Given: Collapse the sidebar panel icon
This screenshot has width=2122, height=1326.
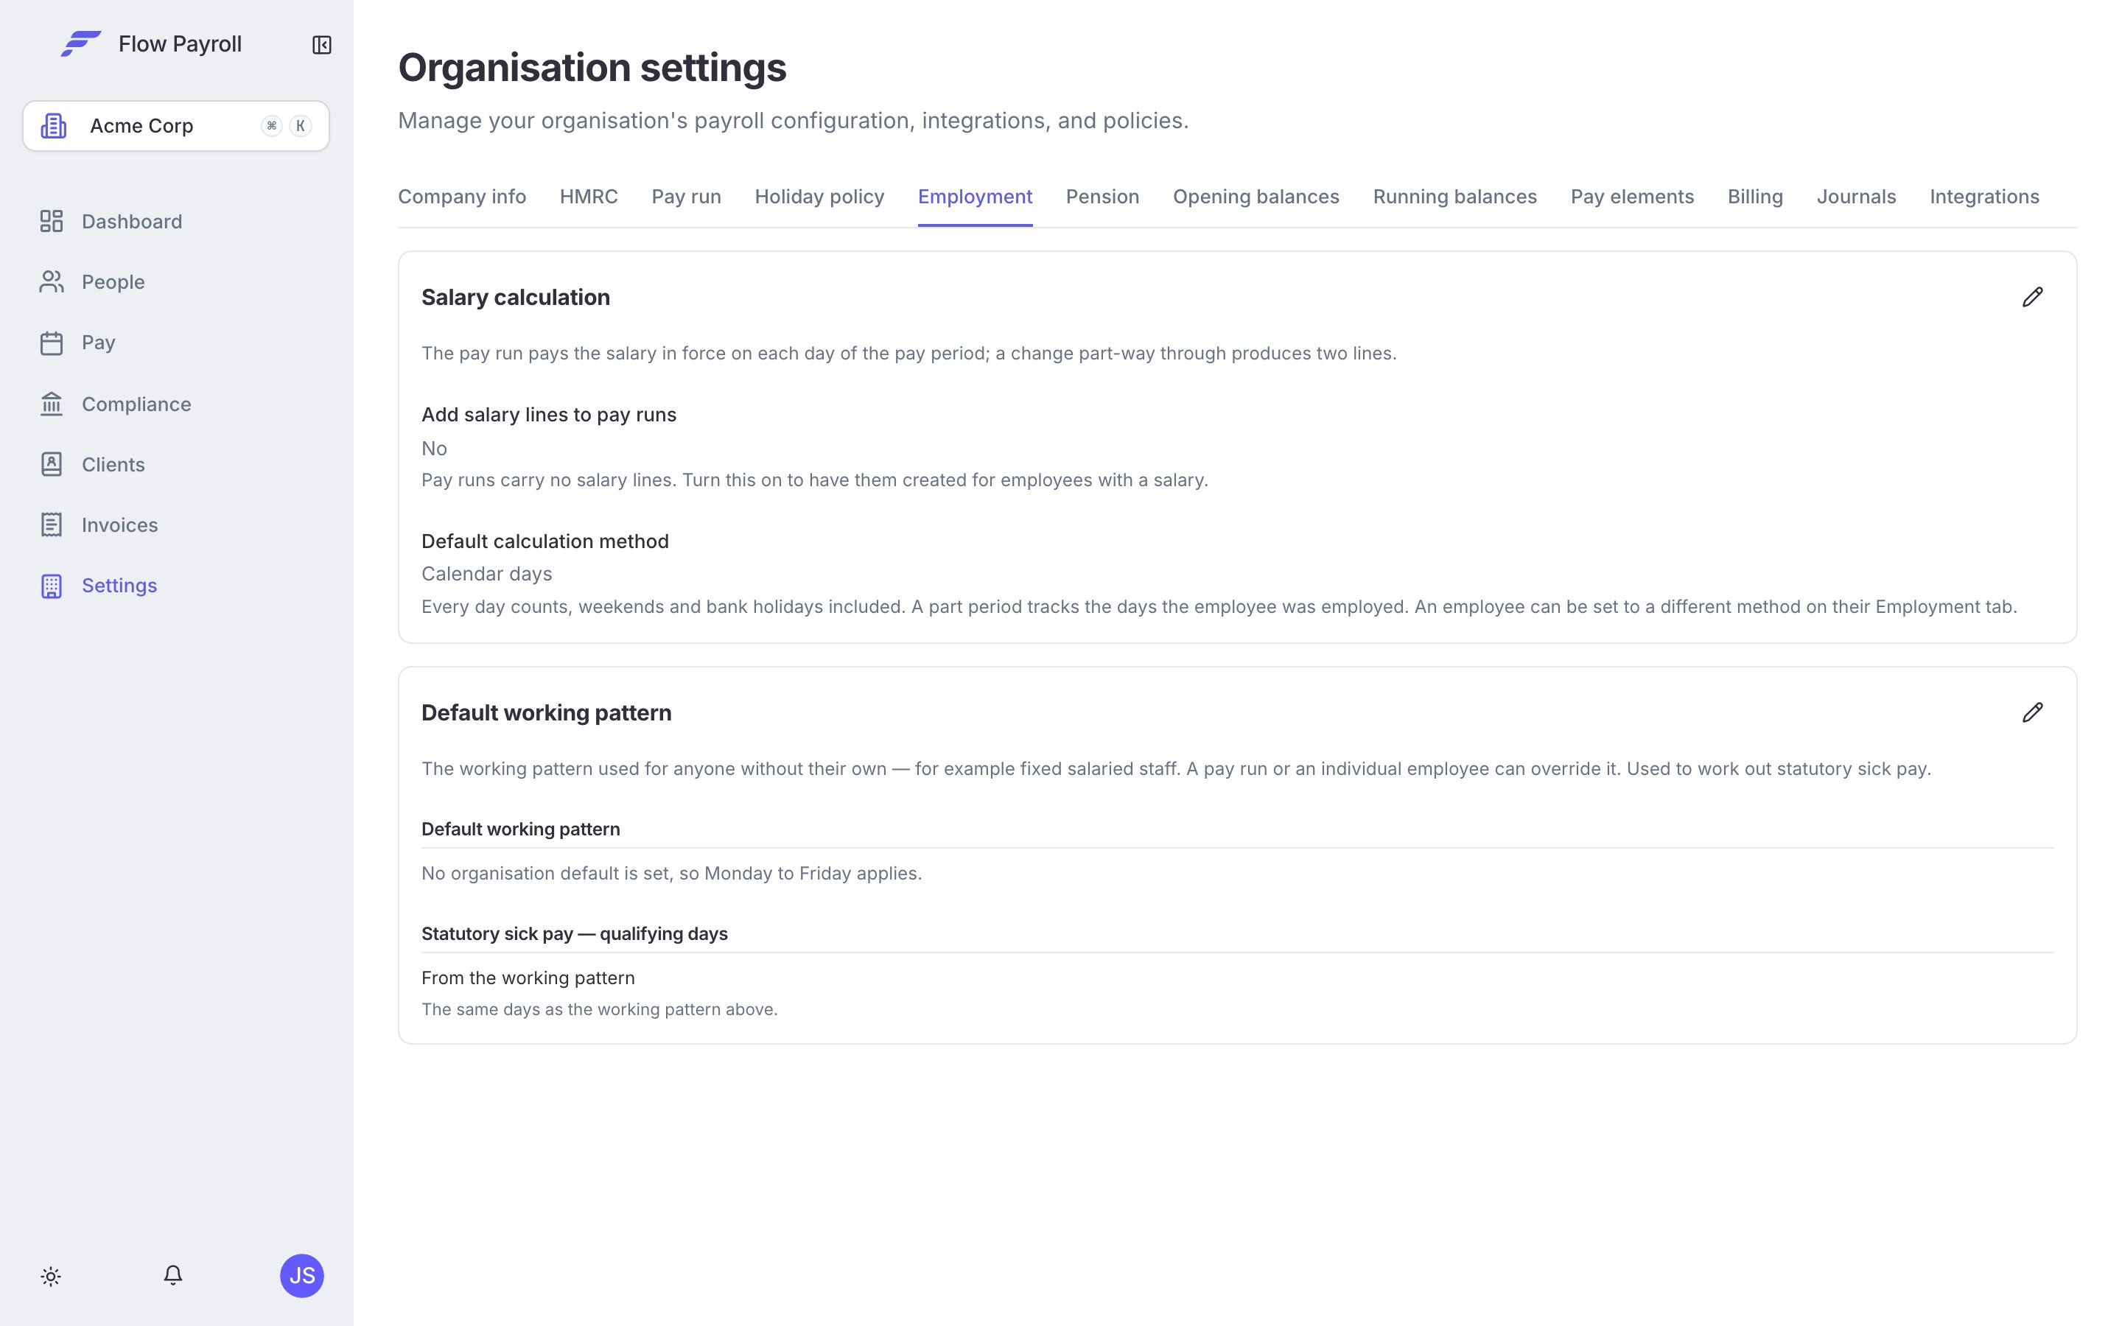Looking at the screenshot, I should point(322,45).
